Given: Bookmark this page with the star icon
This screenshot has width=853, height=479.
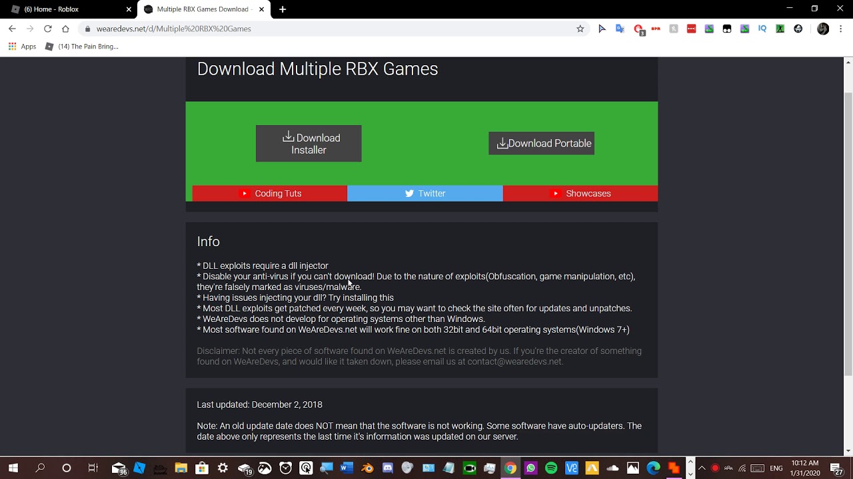Looking at the screenshot, I should point(580,29).
